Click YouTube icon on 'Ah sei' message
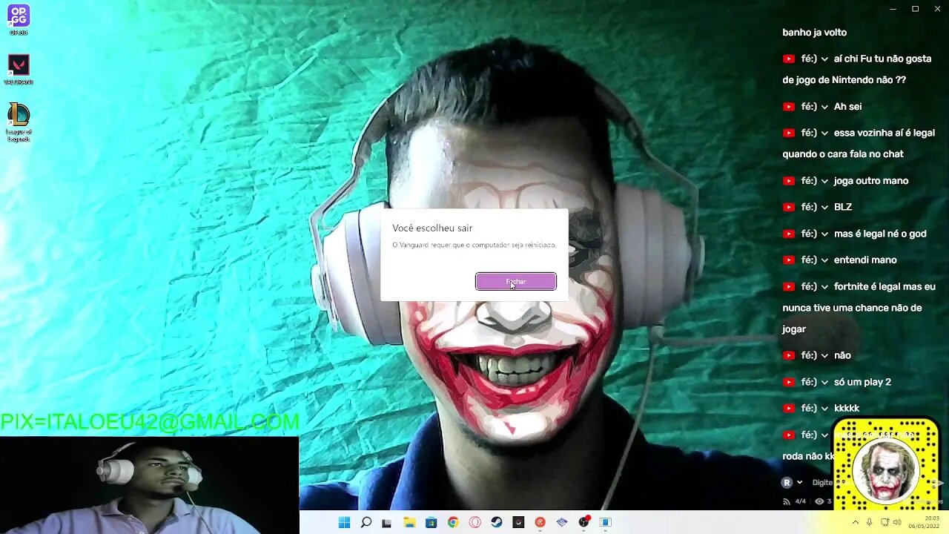Viewport: 949px width, 534px height. tap(789, 107)
